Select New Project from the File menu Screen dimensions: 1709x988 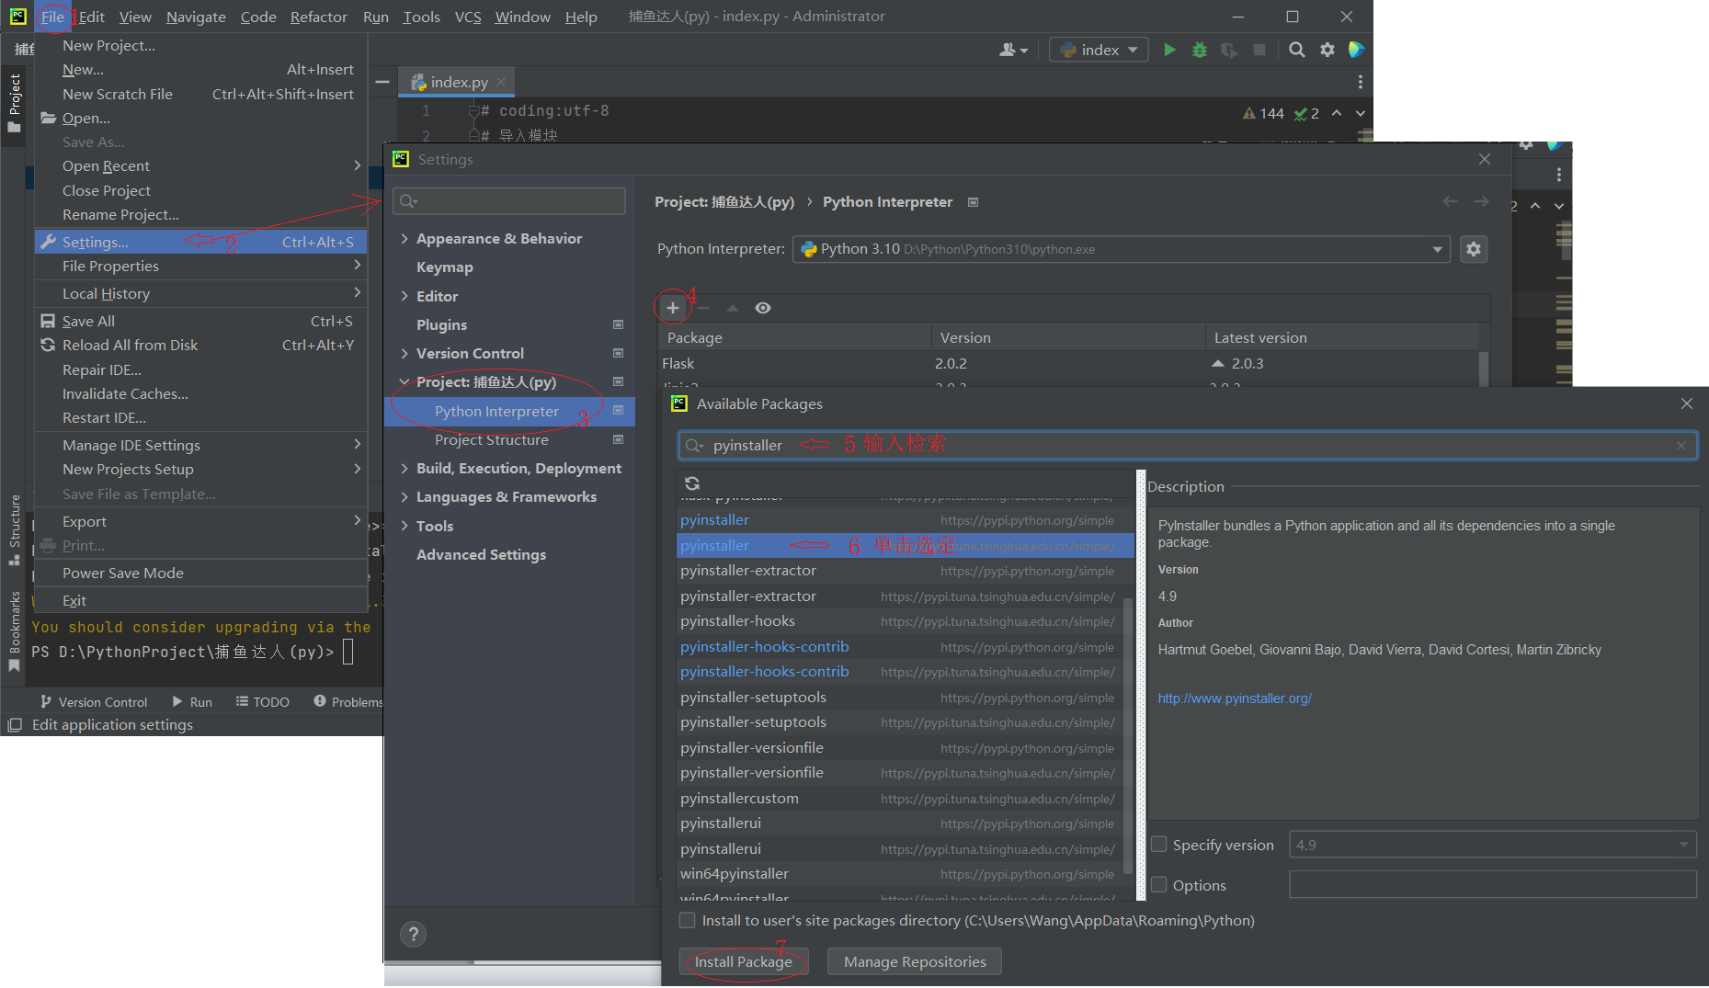(x=108, y=45)
